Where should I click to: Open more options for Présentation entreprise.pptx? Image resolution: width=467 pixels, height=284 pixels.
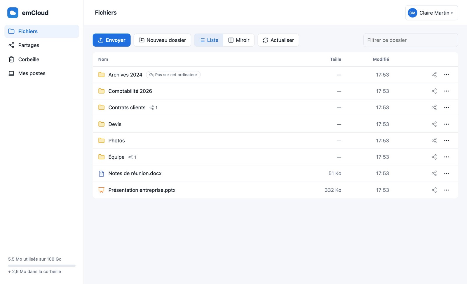[446, 190]
